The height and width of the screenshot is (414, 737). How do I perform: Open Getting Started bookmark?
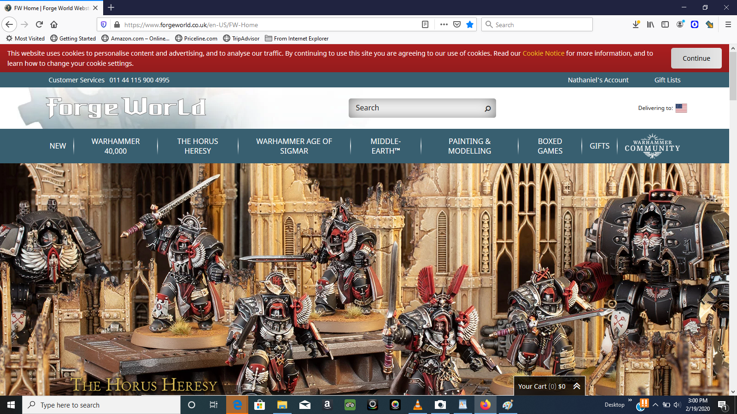click(73, 39)
